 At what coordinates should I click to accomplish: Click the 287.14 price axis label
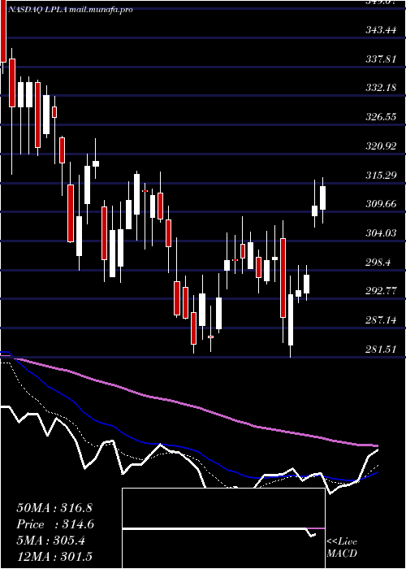coord(381,320)
